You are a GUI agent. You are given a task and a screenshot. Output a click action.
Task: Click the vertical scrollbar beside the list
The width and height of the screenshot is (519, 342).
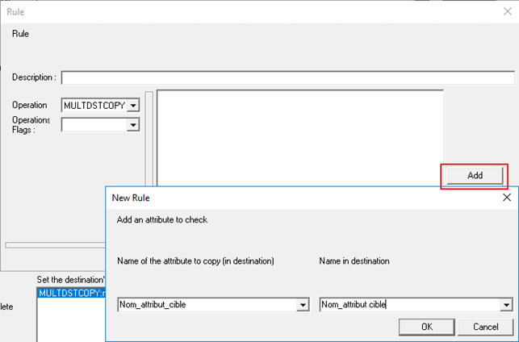[149, 138]
